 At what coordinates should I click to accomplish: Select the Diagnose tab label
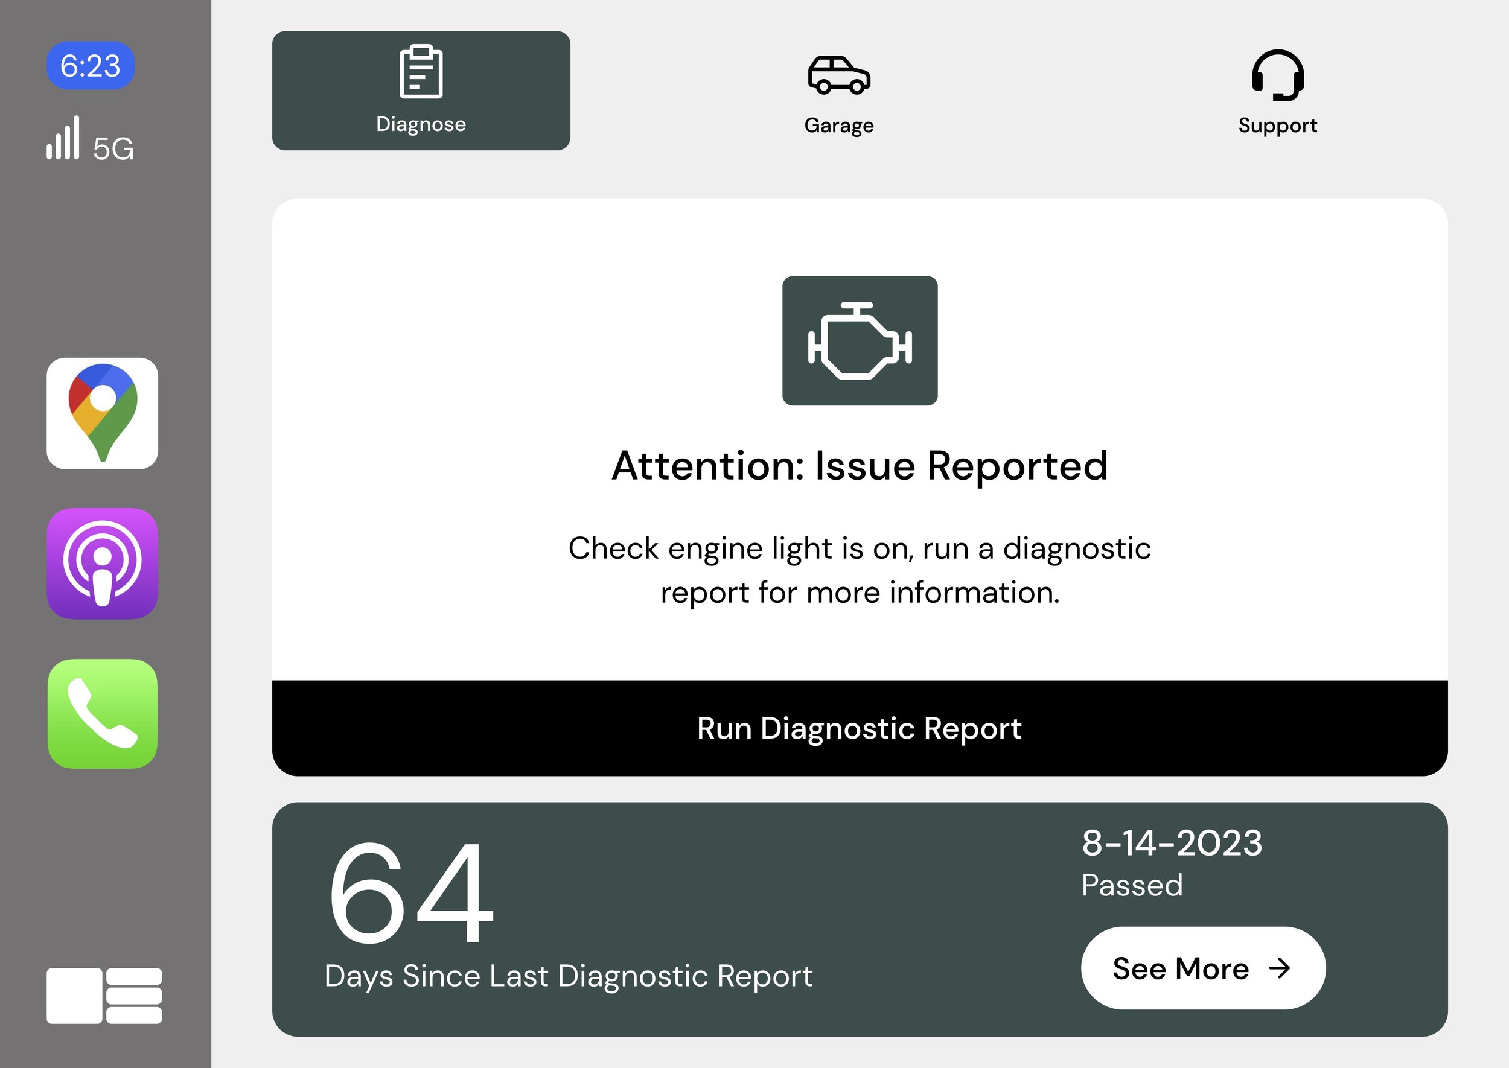(421, 124)
